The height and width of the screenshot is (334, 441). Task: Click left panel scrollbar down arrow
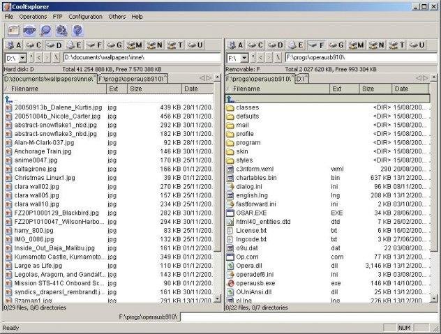218,298
